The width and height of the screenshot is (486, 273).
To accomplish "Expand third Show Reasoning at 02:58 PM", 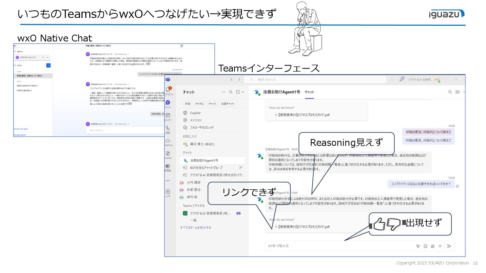I will [122, 124].
